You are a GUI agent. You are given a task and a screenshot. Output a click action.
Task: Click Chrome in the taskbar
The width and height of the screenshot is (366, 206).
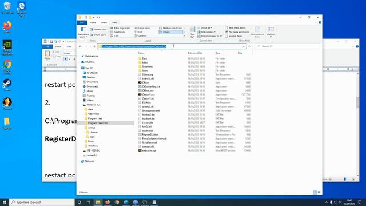click(x=117, y=202)
